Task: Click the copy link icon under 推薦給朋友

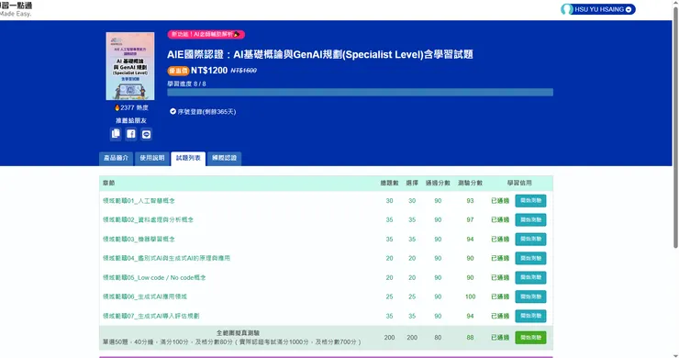Action: tap(116, 134)
